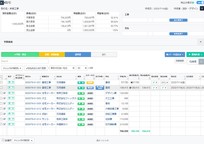Open 発注決裁 checkmark dropdown in row B00079-01-003

click(163, 88)
